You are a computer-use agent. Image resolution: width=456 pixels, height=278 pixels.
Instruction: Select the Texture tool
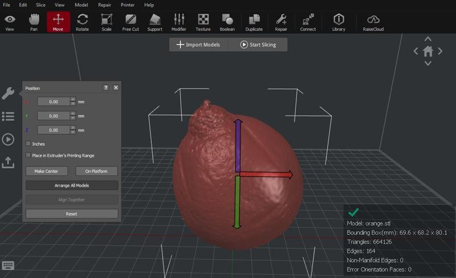(203, 22)
